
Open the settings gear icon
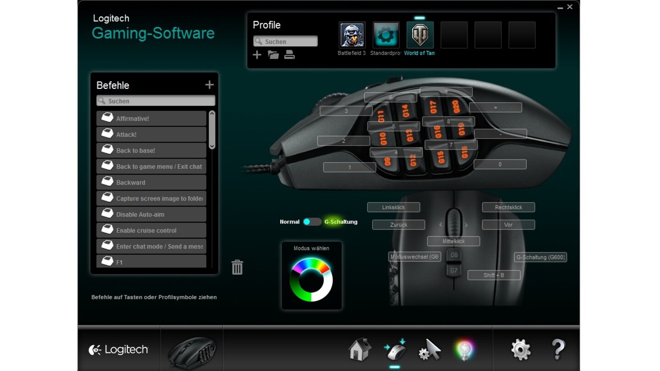click(521, 349)
